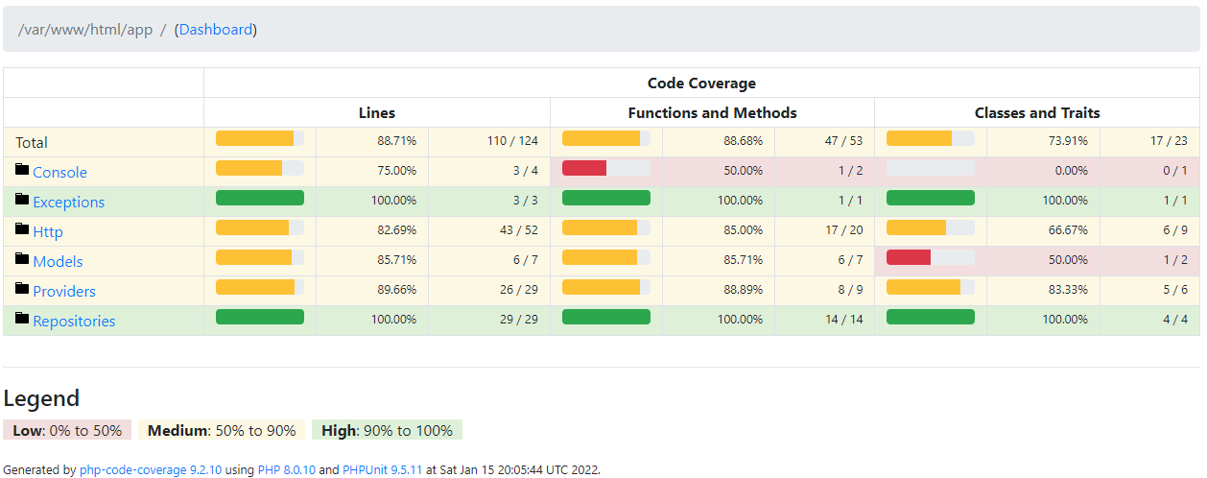
Task: Click the folder icon beside Models
Action: tap(22, 260)
